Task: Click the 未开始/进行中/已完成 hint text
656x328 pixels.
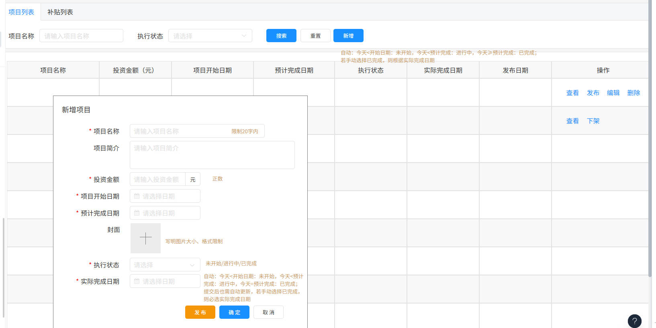Action: (x=231, y=263)
